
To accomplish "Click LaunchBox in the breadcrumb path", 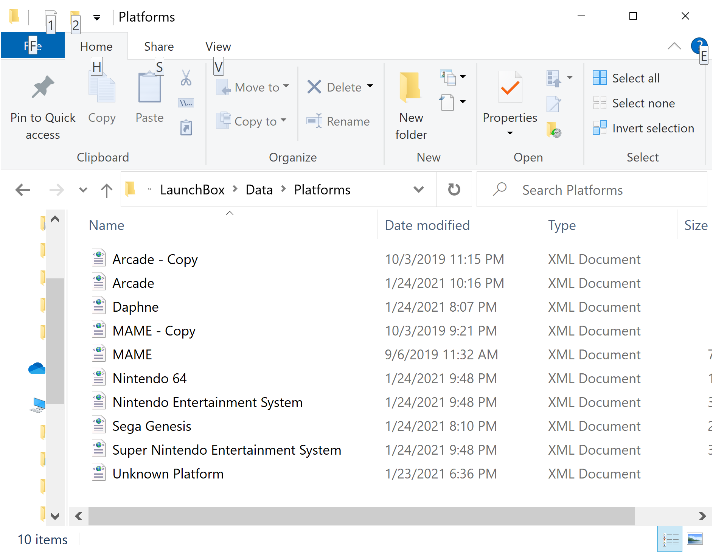I will click(192, 190).
